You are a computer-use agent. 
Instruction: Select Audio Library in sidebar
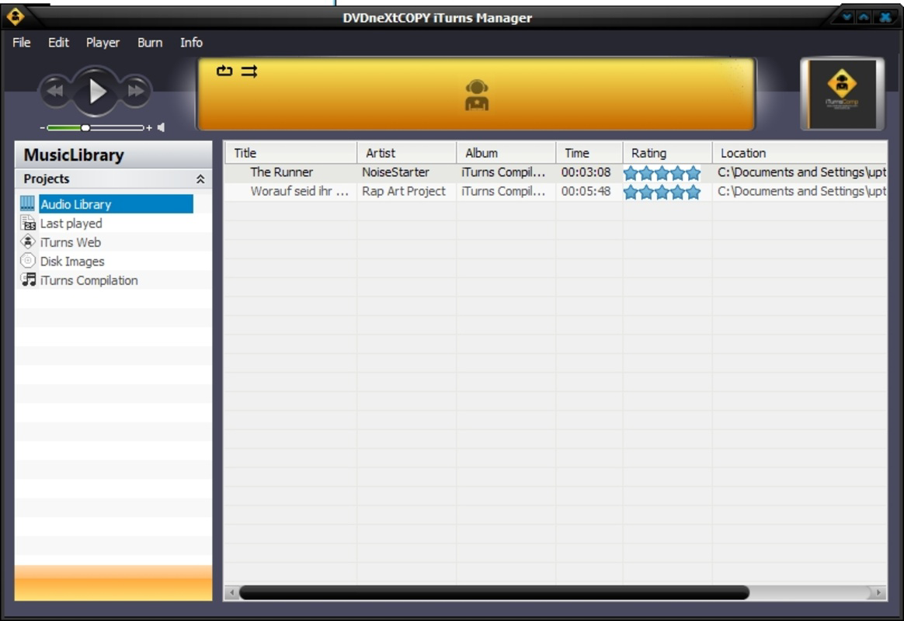pyautogui.click(x=116, y=204)
